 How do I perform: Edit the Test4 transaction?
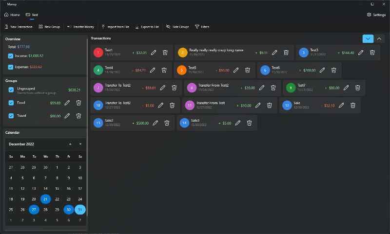pos(153,70)
